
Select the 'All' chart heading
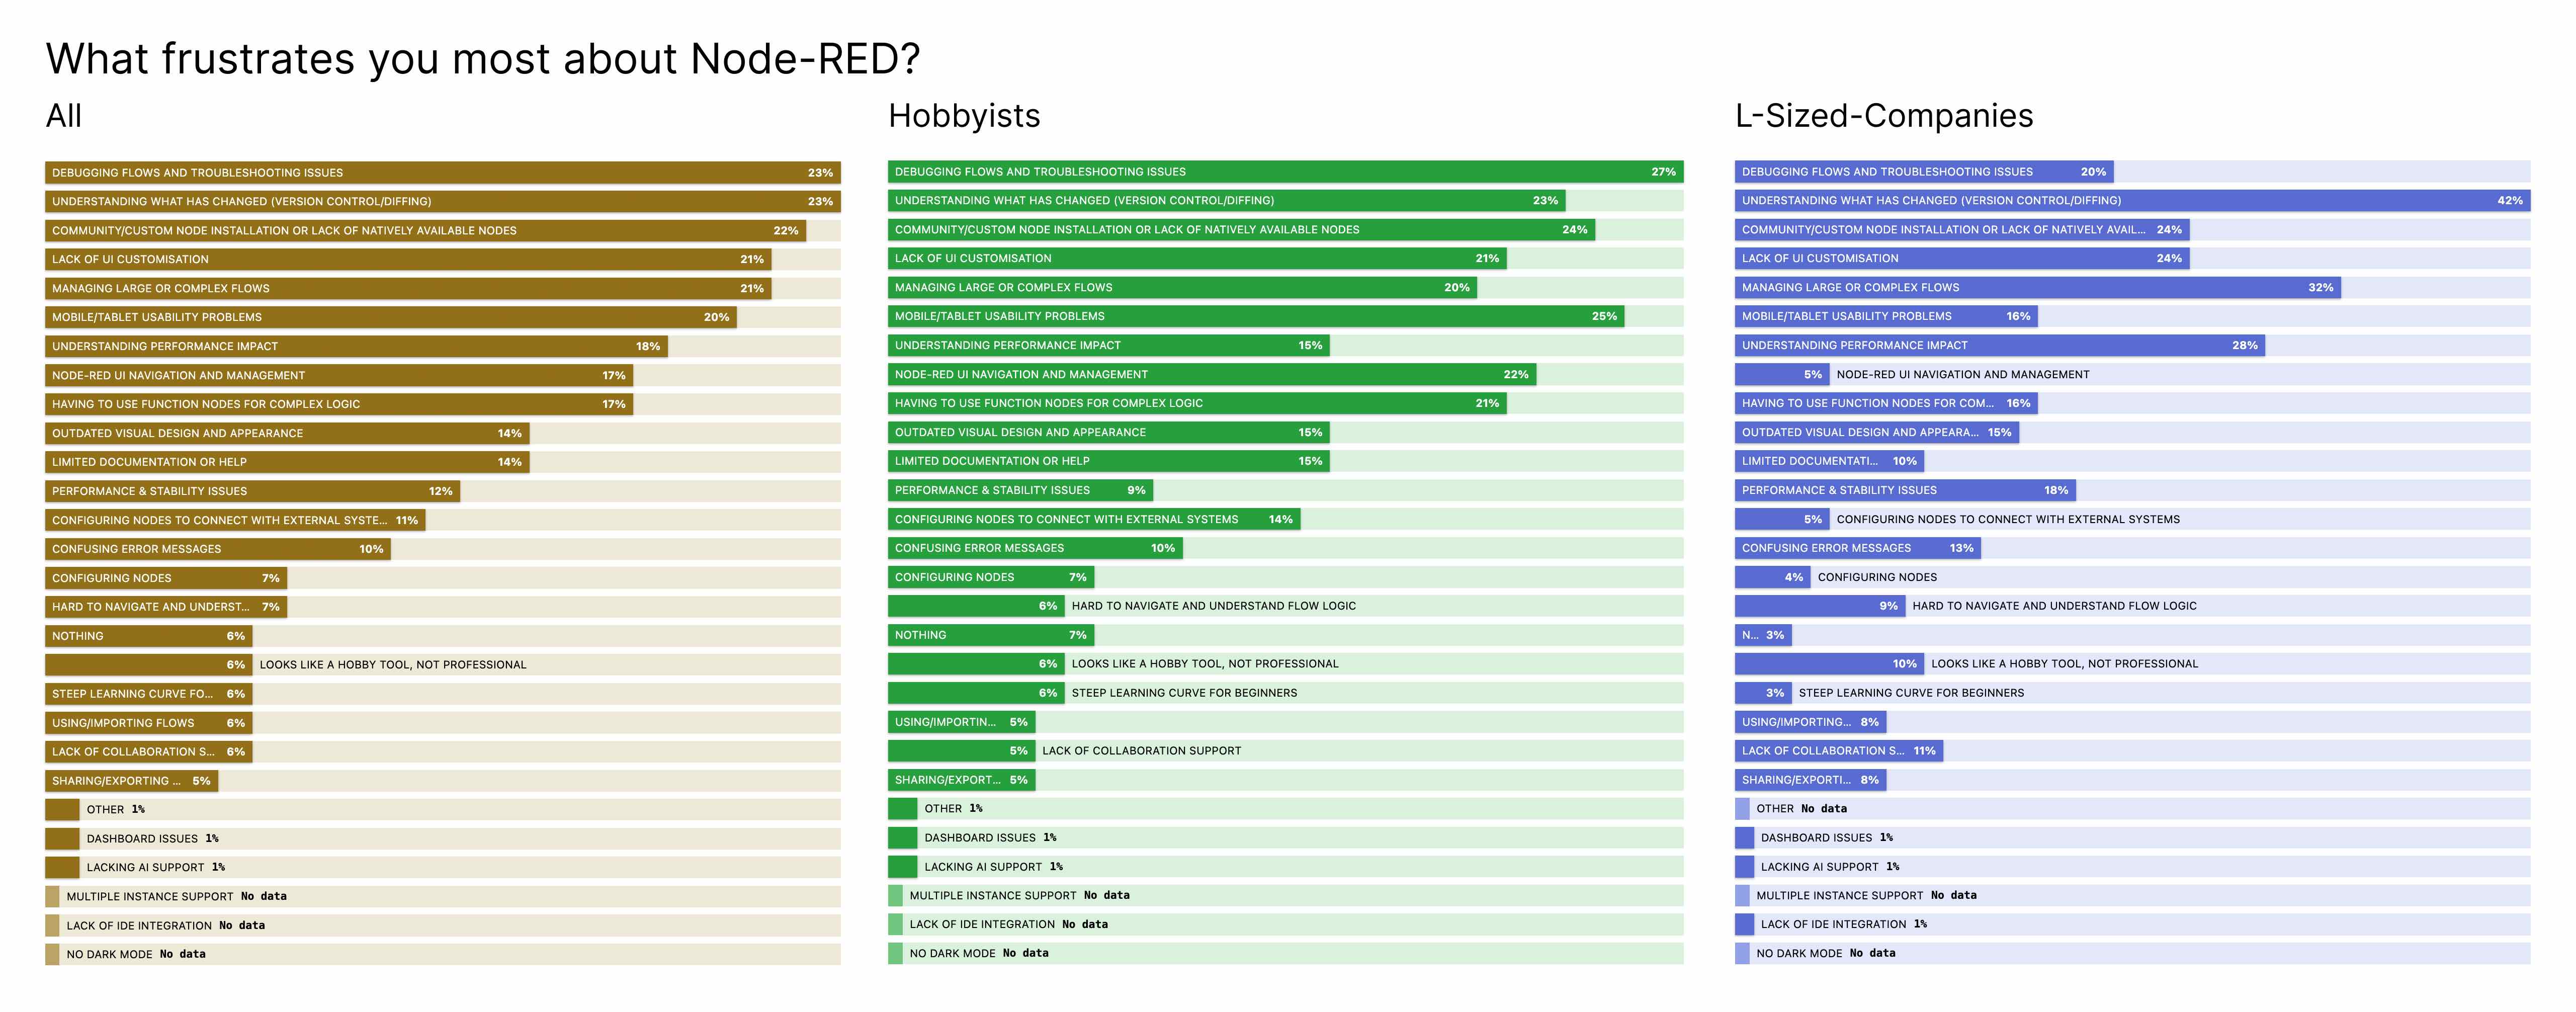tap(64, 116)
